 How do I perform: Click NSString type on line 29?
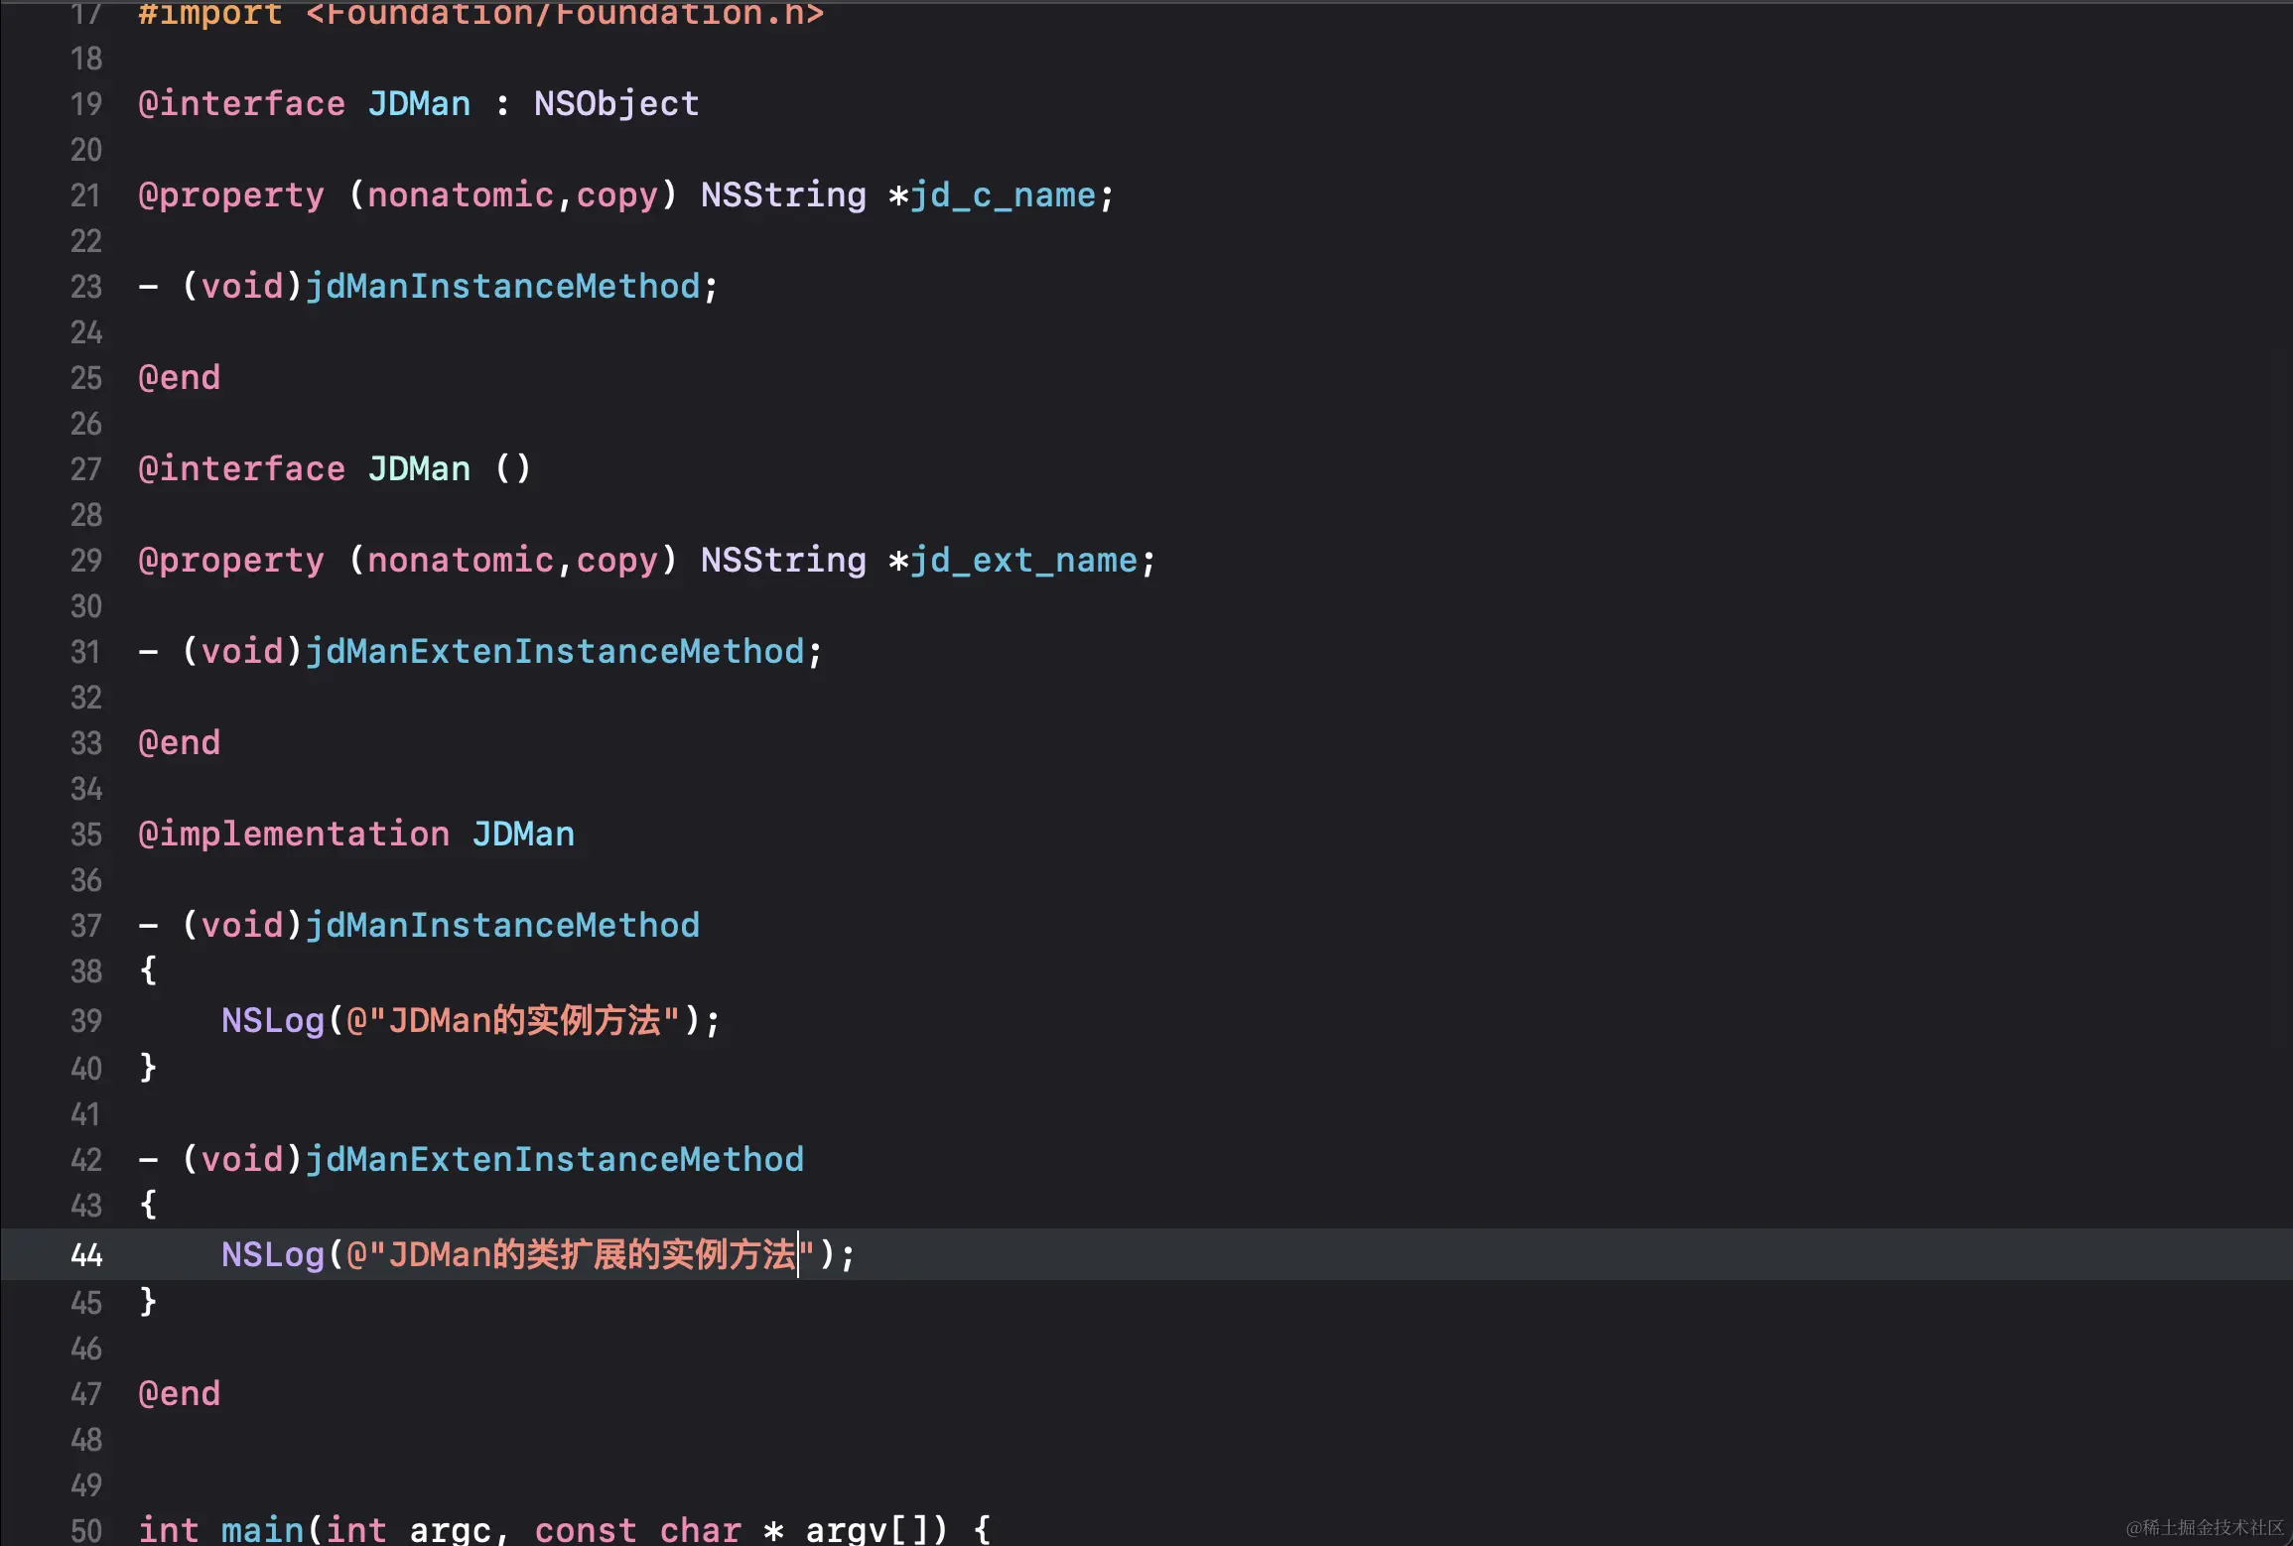point(783,561)
